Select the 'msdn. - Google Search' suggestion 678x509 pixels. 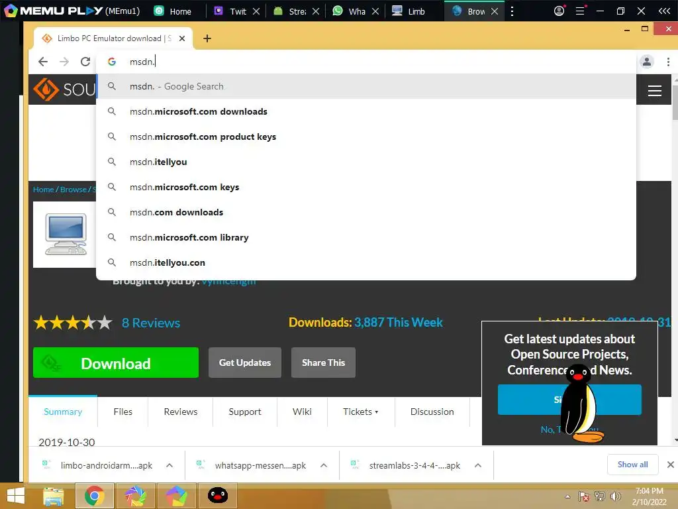pyautogui.click(x=366, y=86)
